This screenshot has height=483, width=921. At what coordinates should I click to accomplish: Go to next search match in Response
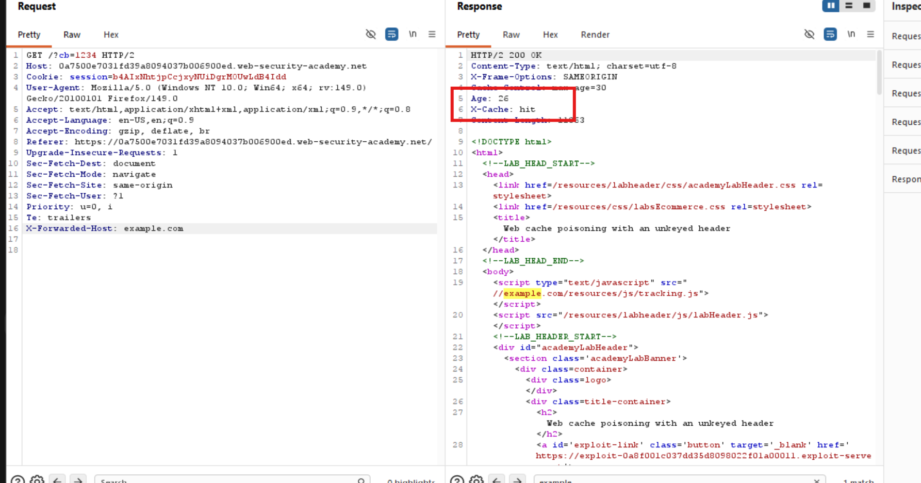tap(517, 480)
